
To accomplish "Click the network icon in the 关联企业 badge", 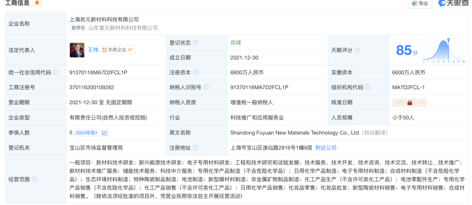I will pyautogui.click(x=104, y=50).
